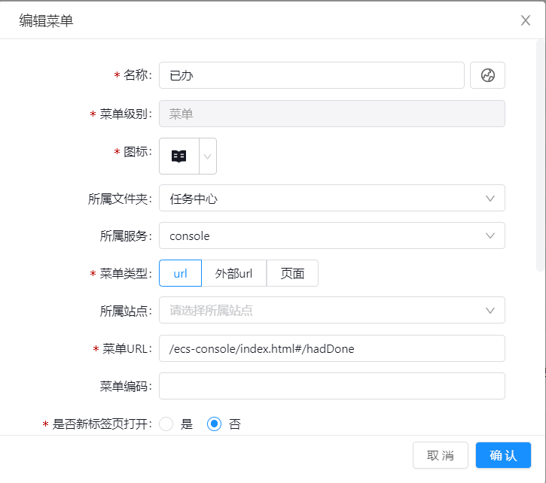Click the disabled 菜单级别 field
The height and width of the screenshot is (483, 546).
(331, 114)
